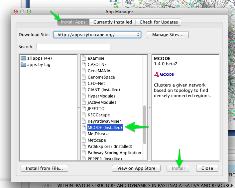Select the 'all apps (44)' folder

pyautogui.click(x=40, y=58)
